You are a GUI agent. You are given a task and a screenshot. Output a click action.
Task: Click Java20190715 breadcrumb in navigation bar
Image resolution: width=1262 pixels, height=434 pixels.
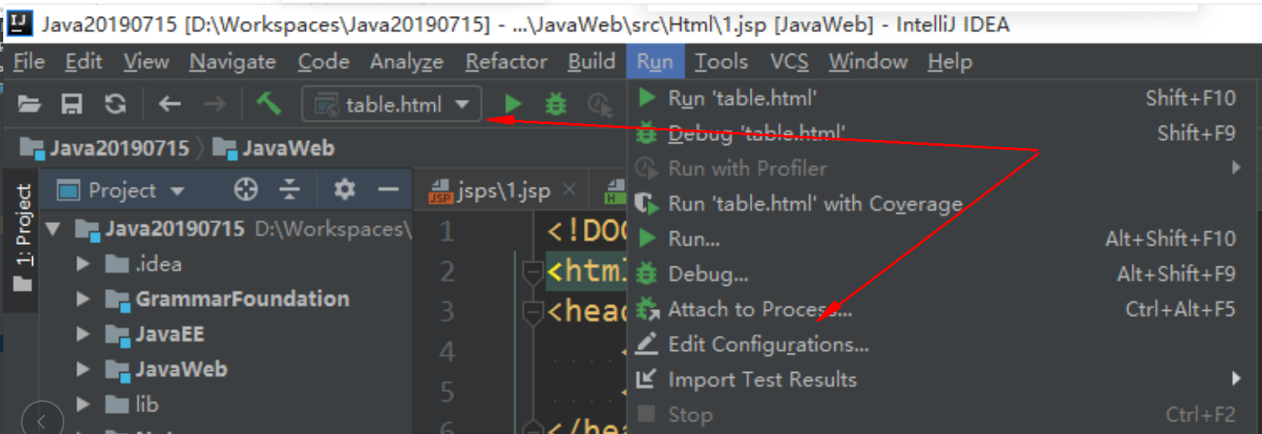[x=105, y=148]
